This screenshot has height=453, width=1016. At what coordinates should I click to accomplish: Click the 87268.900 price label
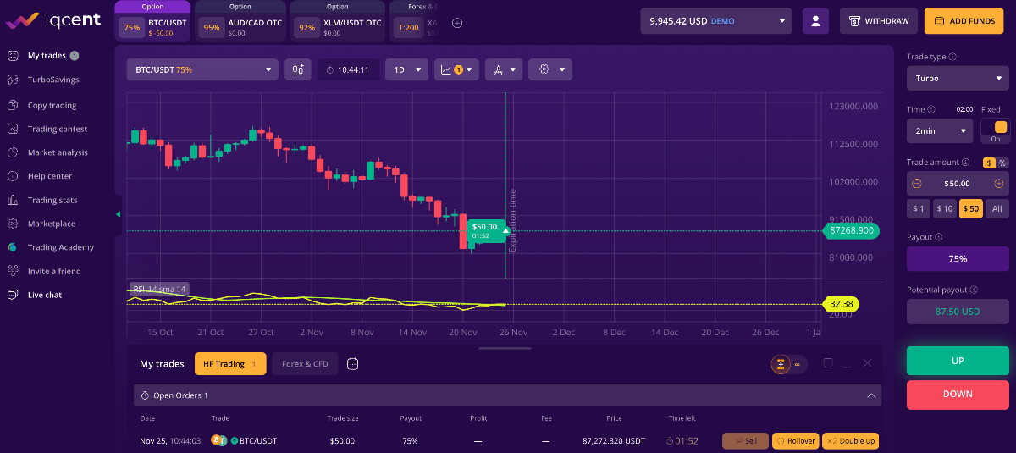coord(852,230)
